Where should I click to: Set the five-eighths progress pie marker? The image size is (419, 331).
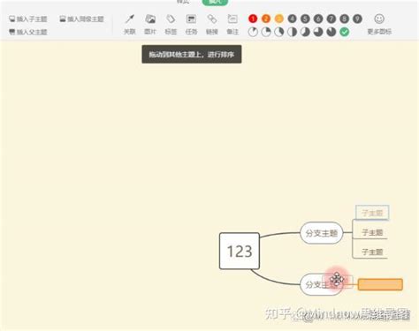tap(305, 32)
